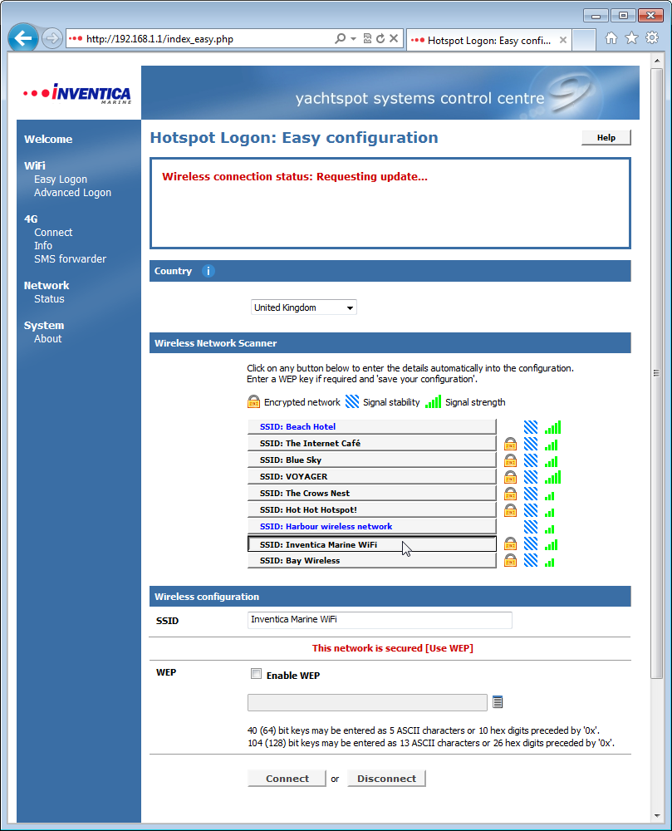This screenshot has height=831, width=672.
Task: Close the Hotspot Logon tab
Action: tap(563, 40)
